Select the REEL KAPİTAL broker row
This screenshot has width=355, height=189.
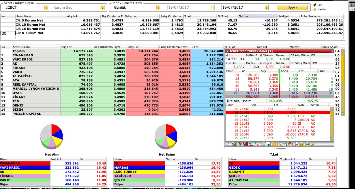(112, 84)
